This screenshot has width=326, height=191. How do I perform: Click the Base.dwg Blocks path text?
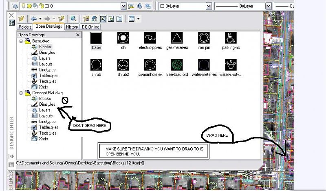point(80,163)
